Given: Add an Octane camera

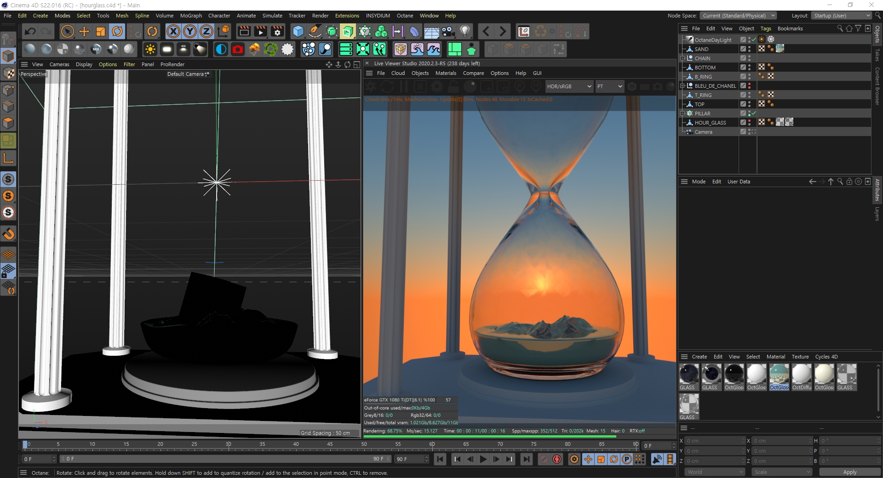Looking at the screenshot, I should 238,49.
